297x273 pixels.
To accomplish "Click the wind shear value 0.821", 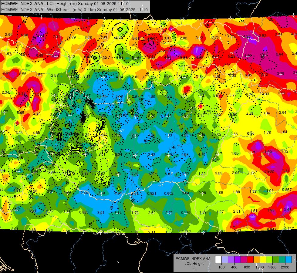I will coord(152,194).
